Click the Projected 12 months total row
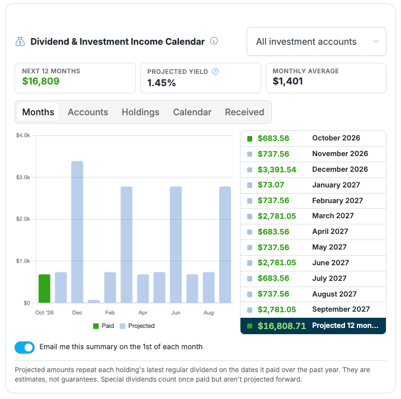This screenshot has height=399, width=401. (313, 326)
